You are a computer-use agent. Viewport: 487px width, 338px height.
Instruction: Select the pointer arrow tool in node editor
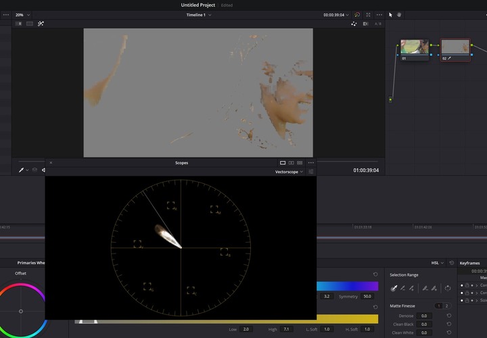point(390,15)
